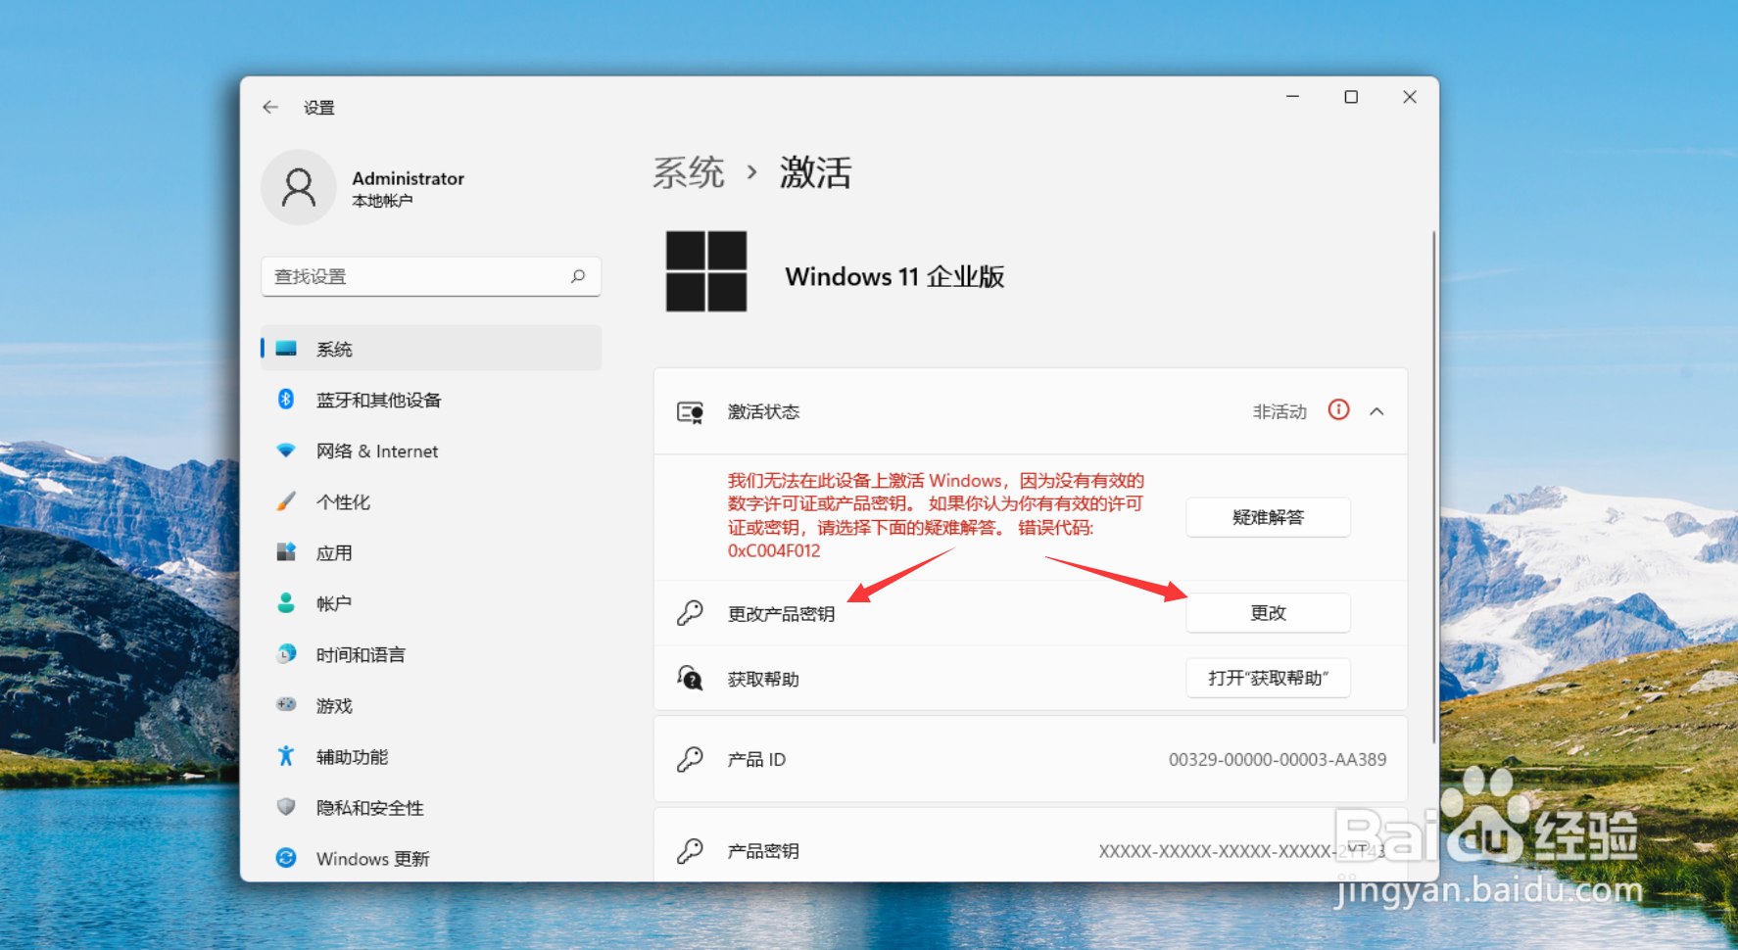Image resolution: width=1738 pixels, height=950 pixels.
Task: Open 游戏 settings
Action: pyautogui.click(x=431, y=705)
